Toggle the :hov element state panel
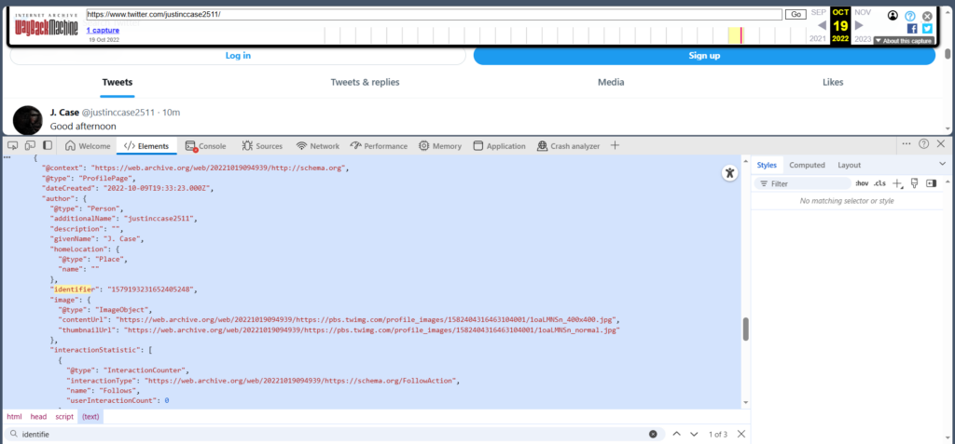The image size is (955, 444). click(861, 183)
